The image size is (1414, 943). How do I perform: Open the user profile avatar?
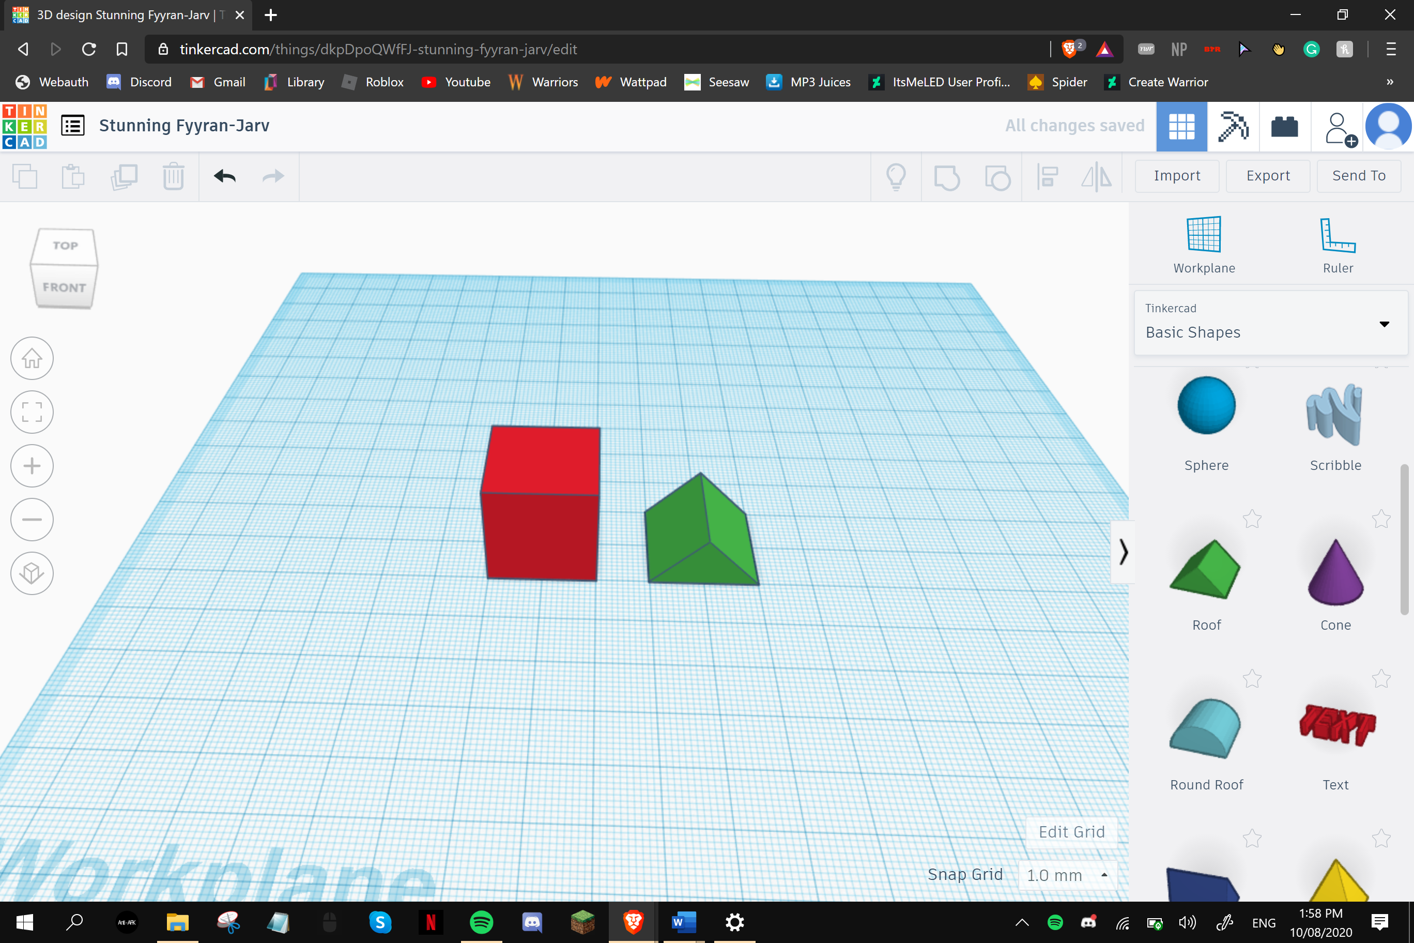click(x=1388, y=126)
